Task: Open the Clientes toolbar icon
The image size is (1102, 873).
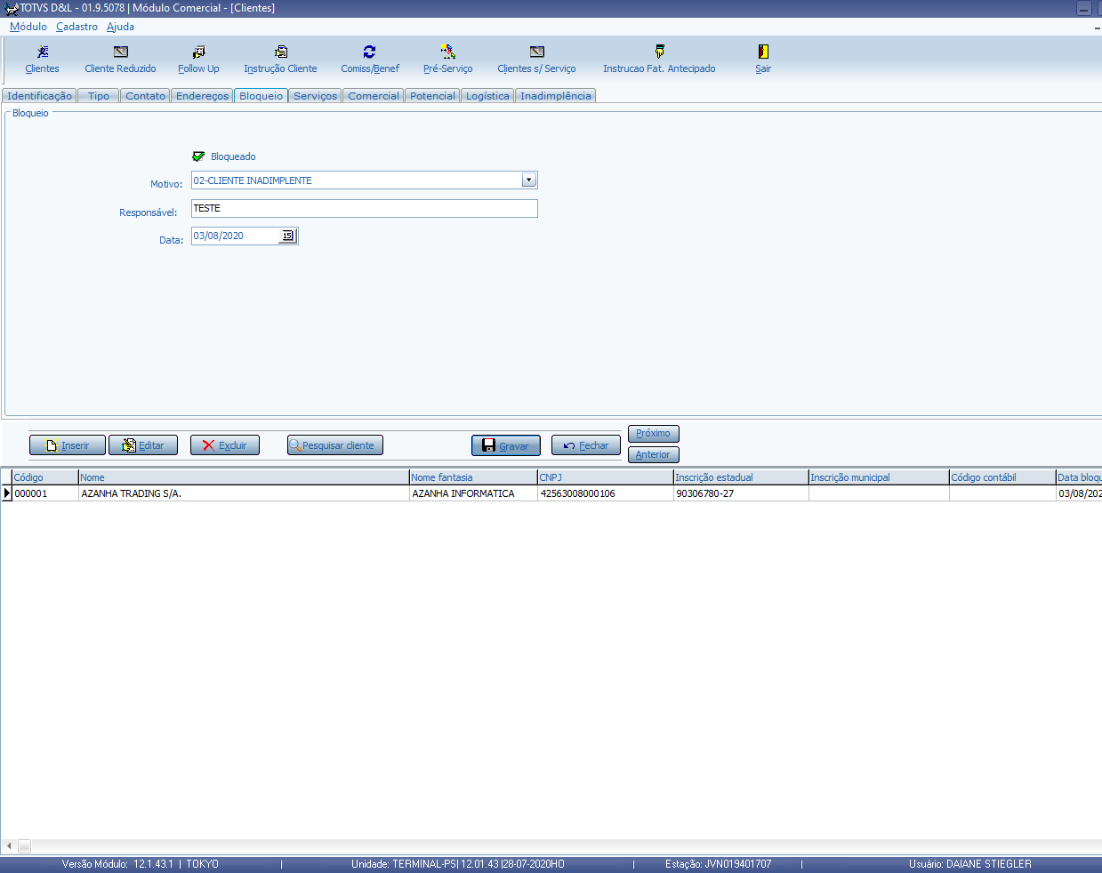Action: click(x=42, y=52)
